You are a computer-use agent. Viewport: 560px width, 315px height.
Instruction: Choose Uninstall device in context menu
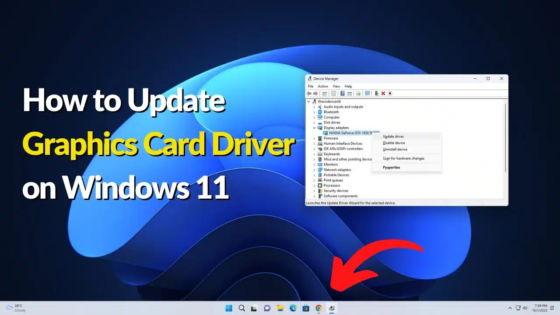pyautogui.click(x=395, y=149)
